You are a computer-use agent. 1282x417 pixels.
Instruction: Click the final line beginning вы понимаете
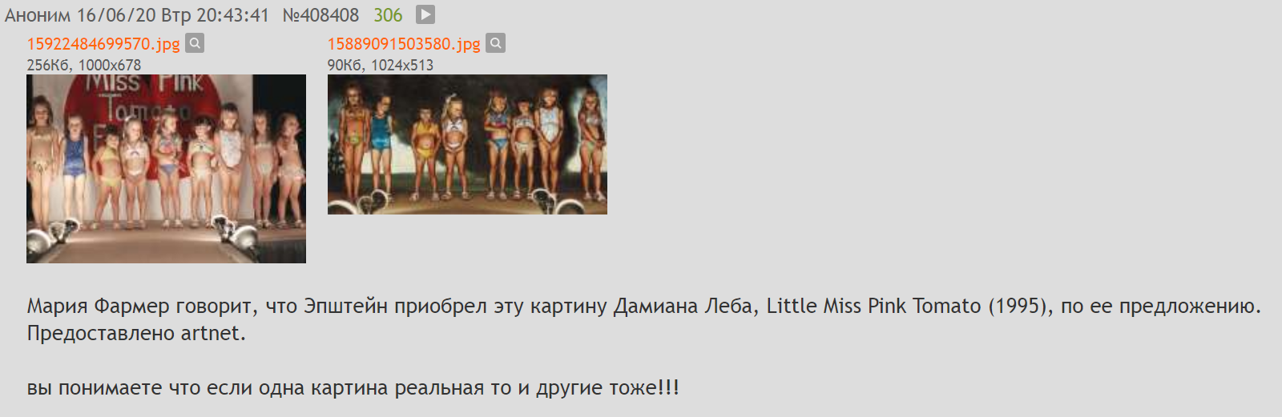point(353,387)
